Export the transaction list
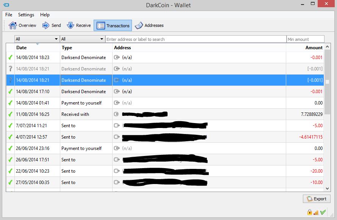The image size is (337, 220). (317, 199)
